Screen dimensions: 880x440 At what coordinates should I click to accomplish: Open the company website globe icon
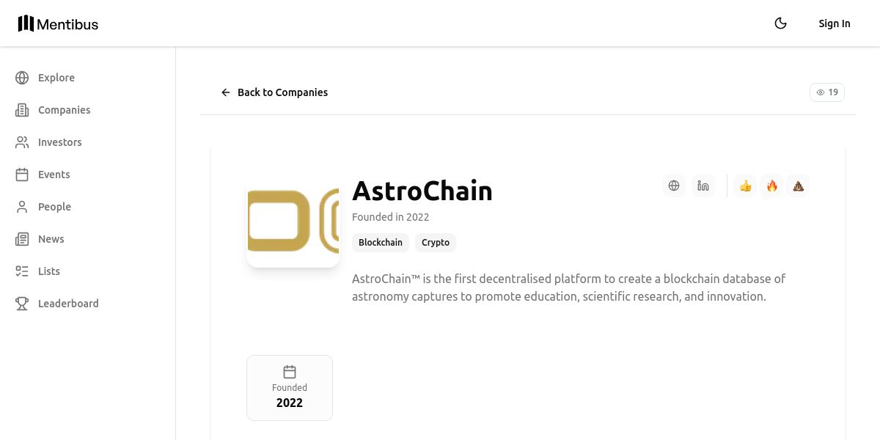point(674,186)
